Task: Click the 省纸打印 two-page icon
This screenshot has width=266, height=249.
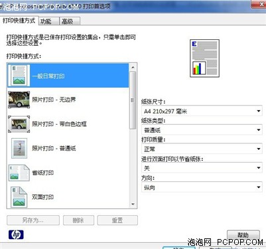Action: coord(19,173)
